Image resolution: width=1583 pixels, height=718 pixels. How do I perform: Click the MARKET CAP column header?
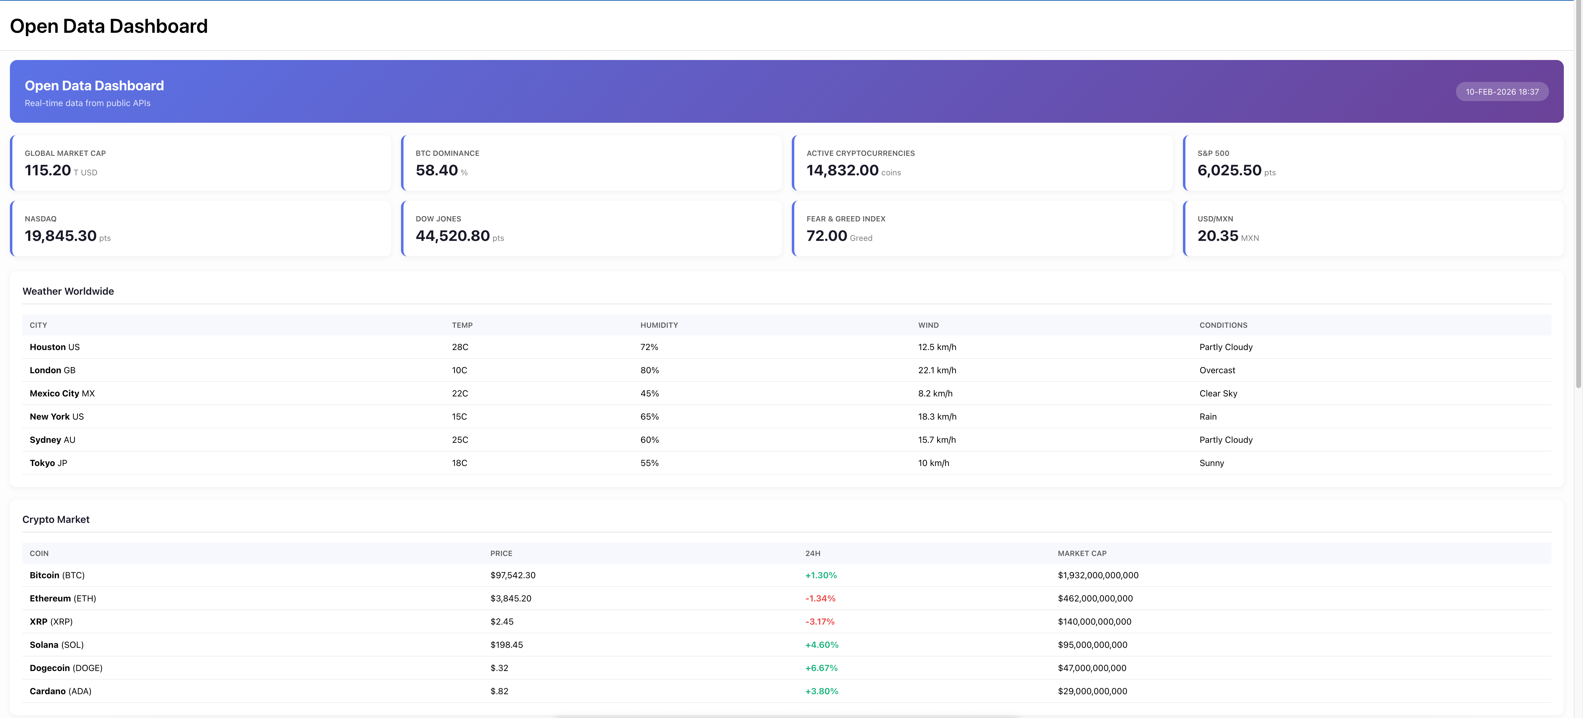(1082, 553)
